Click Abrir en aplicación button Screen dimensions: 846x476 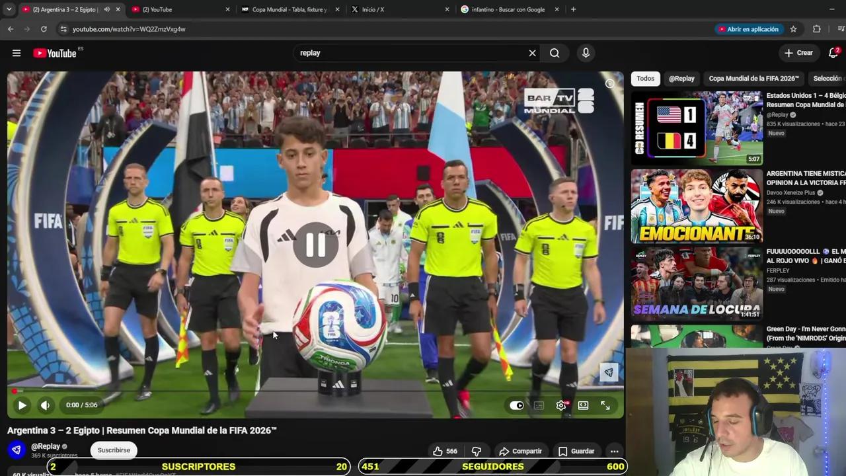coord(748,29)
